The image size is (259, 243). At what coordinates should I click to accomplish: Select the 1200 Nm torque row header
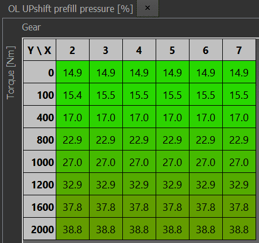[40, 184]
